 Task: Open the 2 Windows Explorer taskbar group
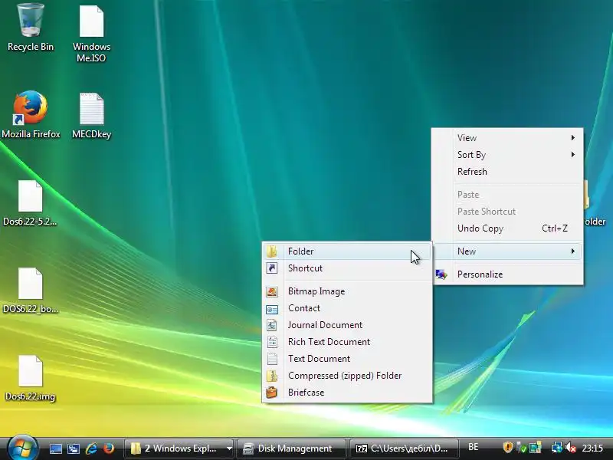pyautogui.click(x=179, y=449)
